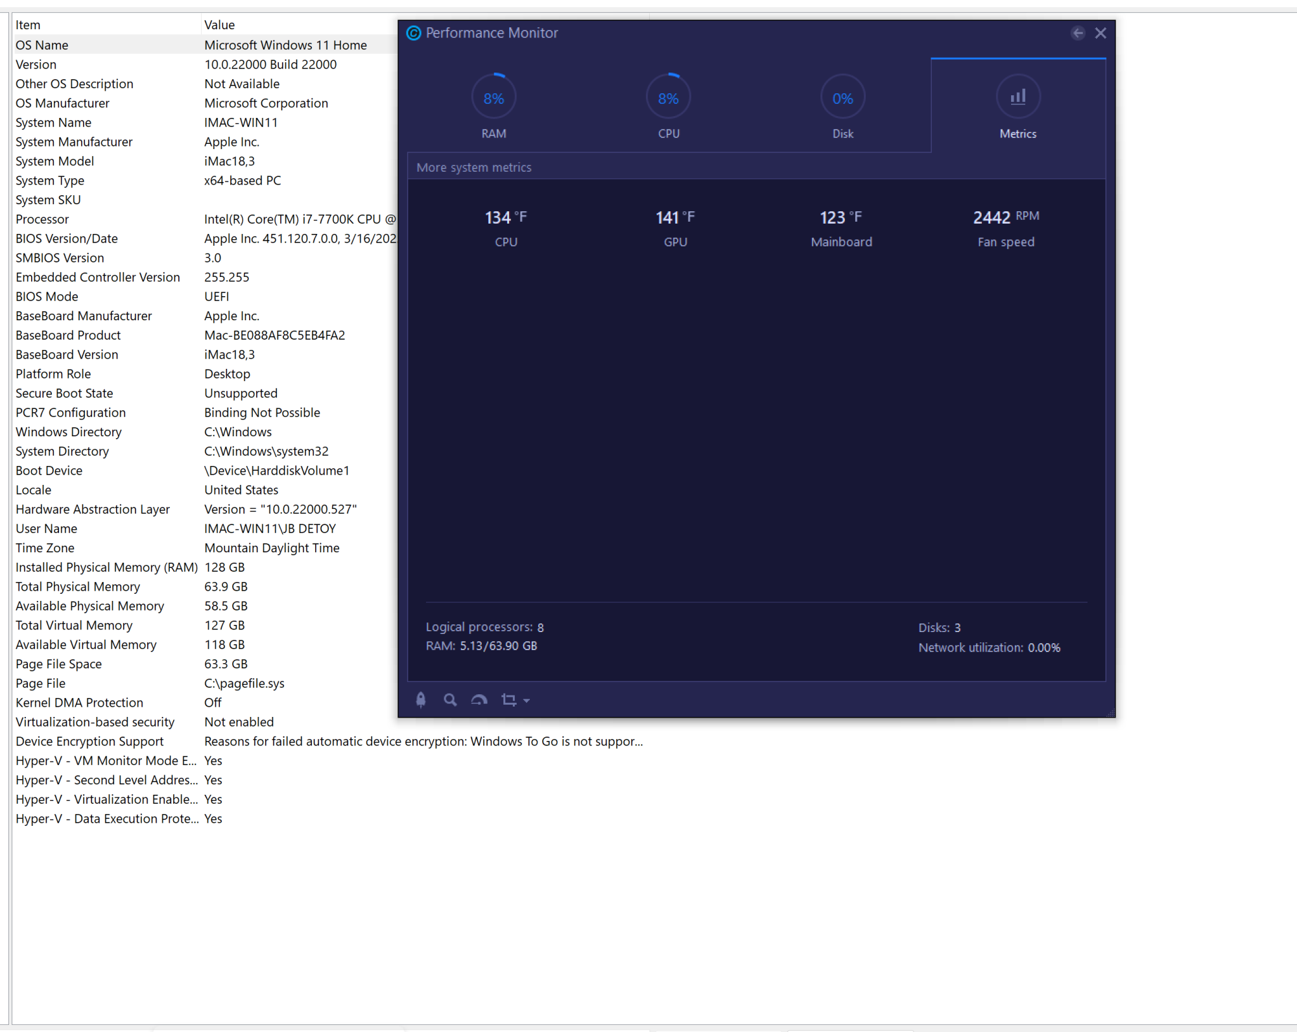Close the Performance Monitor window
1297x1032 pixels.
tap(1101, 33)
